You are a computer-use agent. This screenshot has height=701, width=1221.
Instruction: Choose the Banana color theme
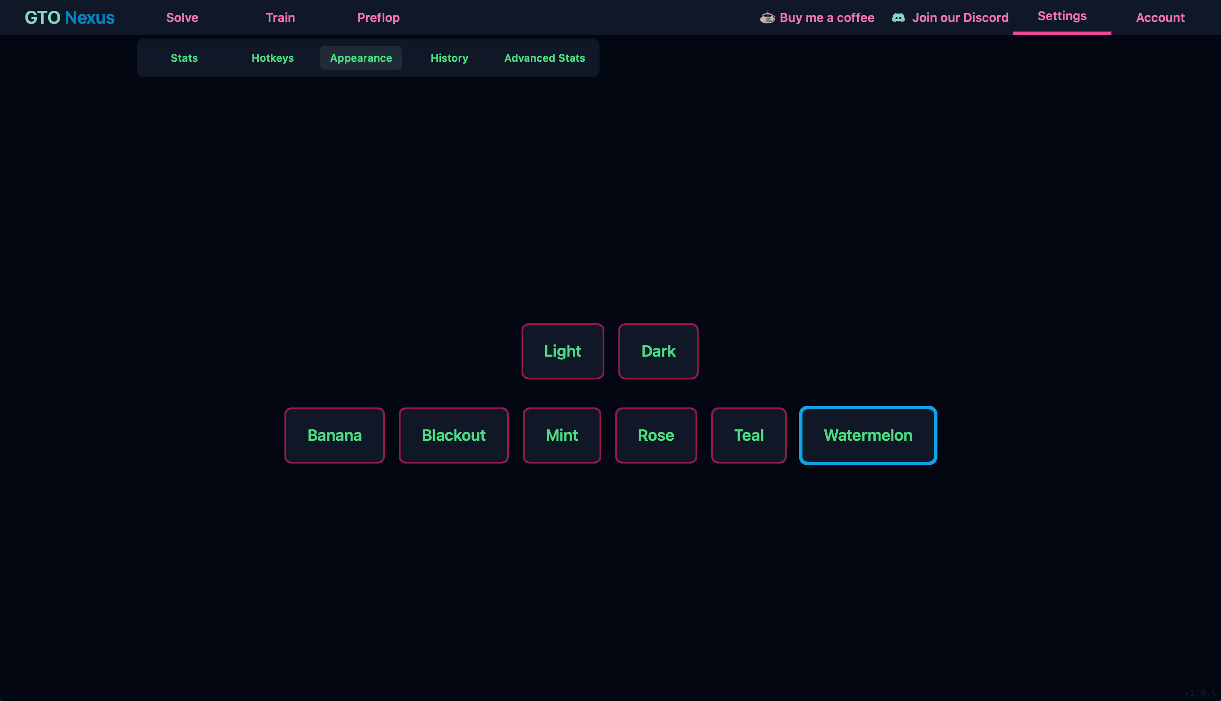click(x=334, y=435)
